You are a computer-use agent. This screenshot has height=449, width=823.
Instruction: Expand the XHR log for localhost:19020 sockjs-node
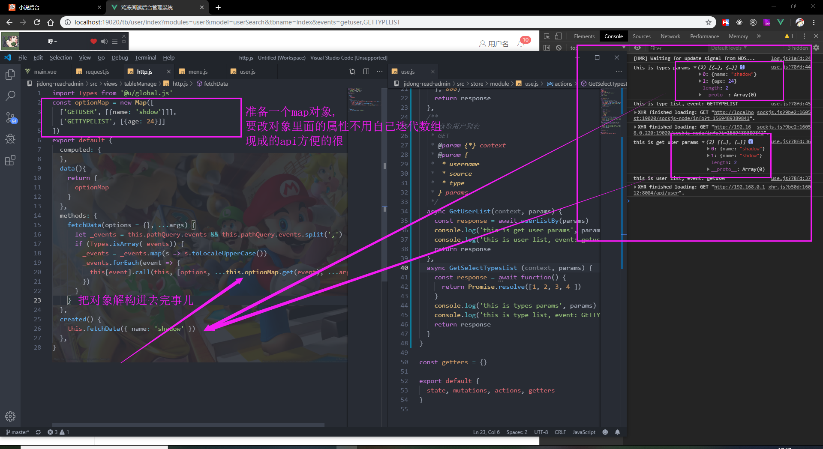click(635, 112)
